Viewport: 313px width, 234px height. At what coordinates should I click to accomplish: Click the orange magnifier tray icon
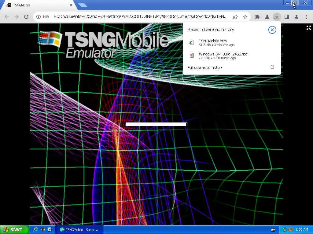click(290, 230)
